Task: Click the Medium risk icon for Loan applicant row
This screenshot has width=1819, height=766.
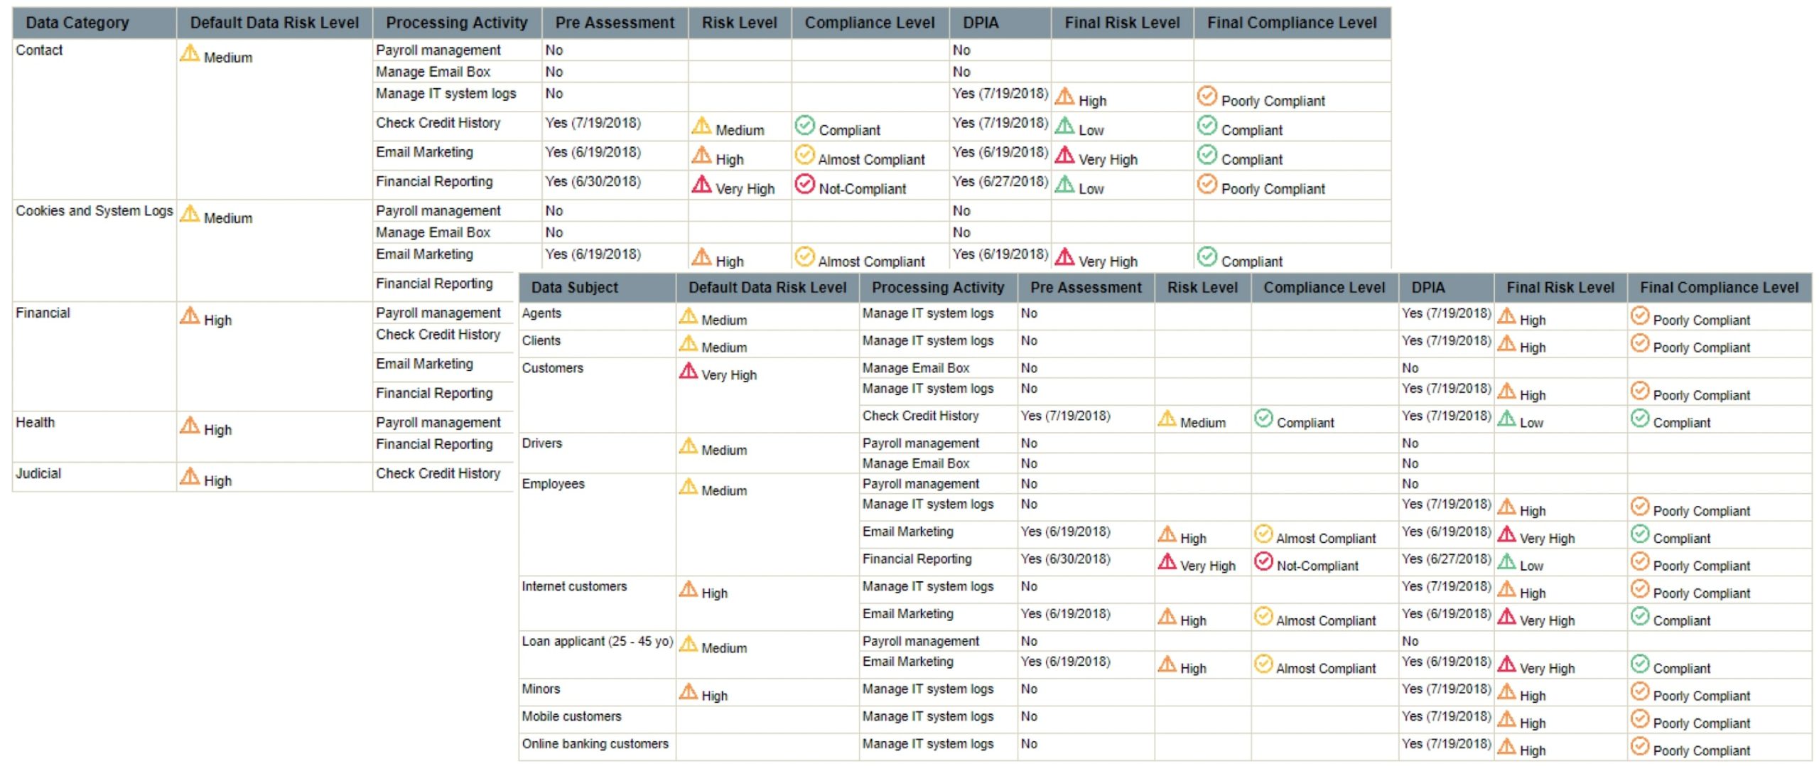Action: click(x=688, y=644)
